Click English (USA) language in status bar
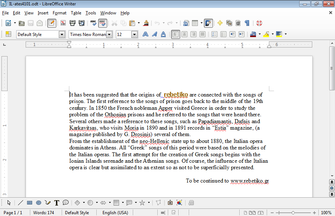Screen dimensions: 335x216 tap(115, 213)
